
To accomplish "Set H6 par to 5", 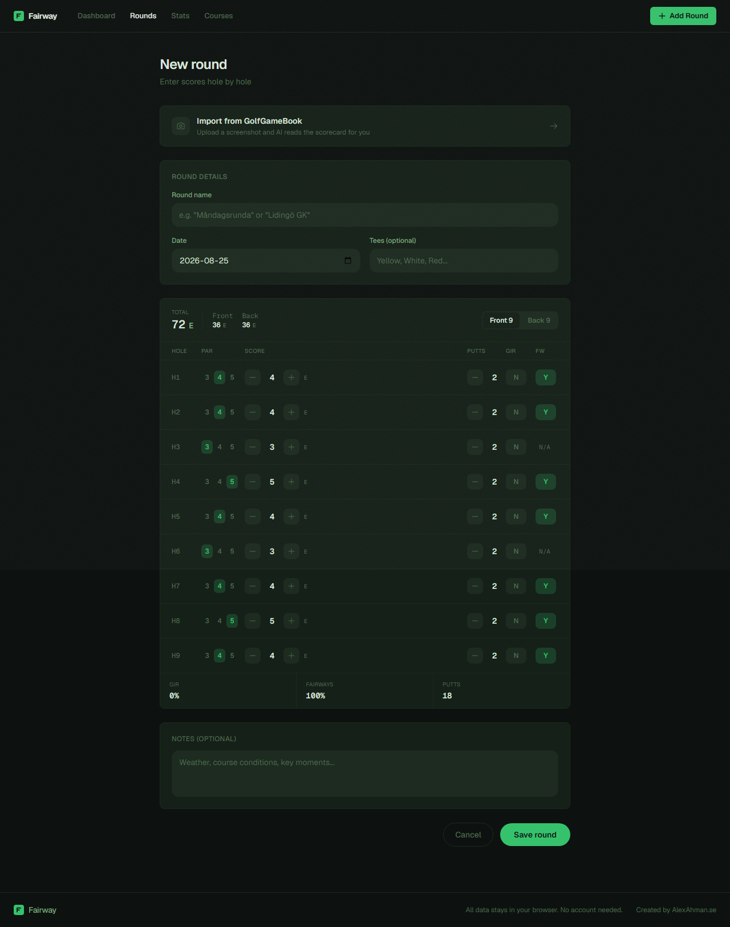I will click(232, 551).
